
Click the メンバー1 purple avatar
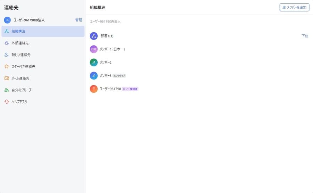pos(94,49)
